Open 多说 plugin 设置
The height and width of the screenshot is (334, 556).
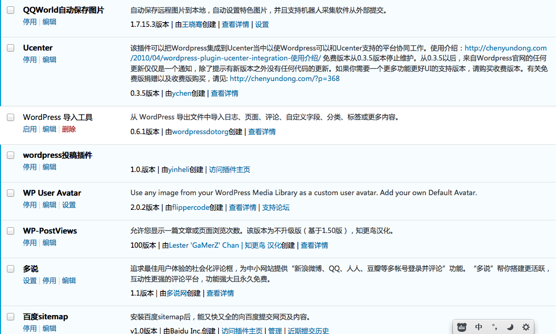[x=30, y=281]
